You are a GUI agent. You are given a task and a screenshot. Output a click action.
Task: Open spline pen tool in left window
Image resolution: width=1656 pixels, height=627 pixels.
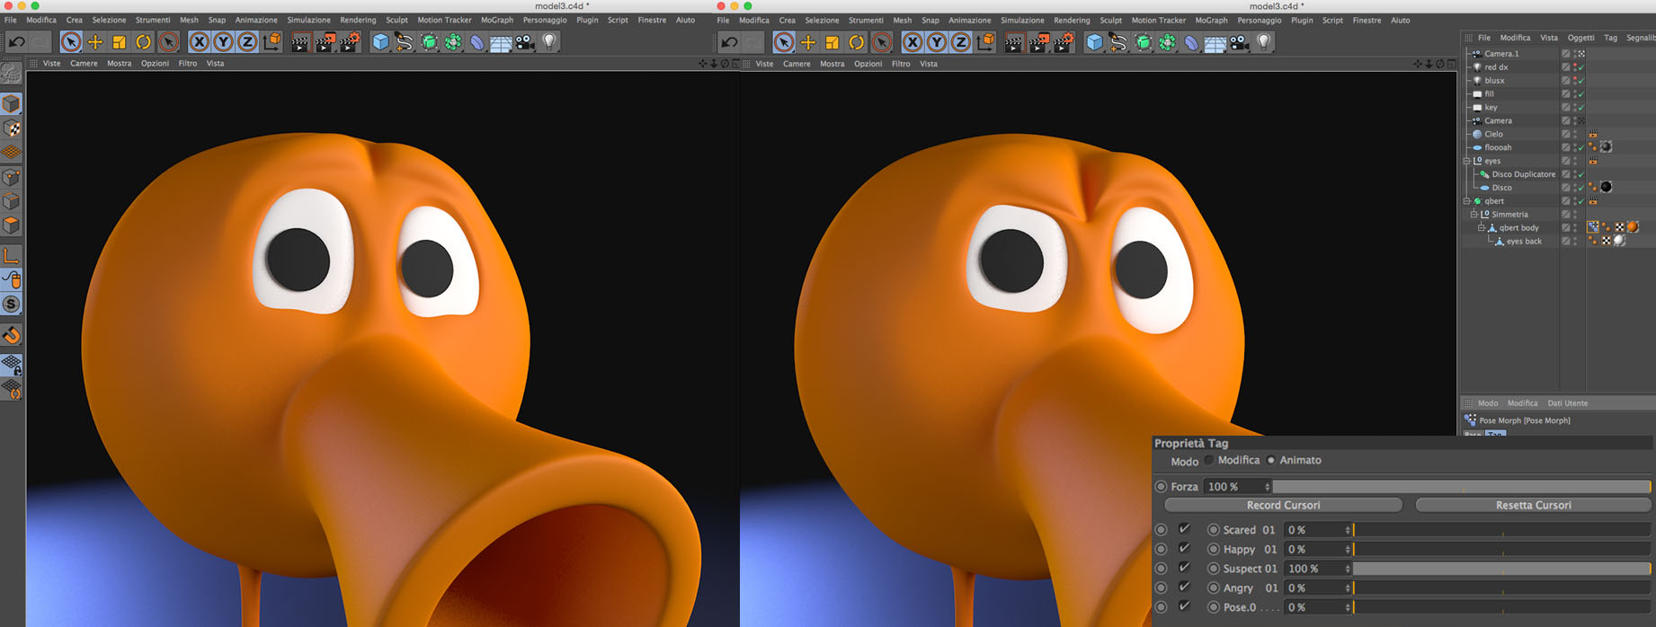click(405, 41)
